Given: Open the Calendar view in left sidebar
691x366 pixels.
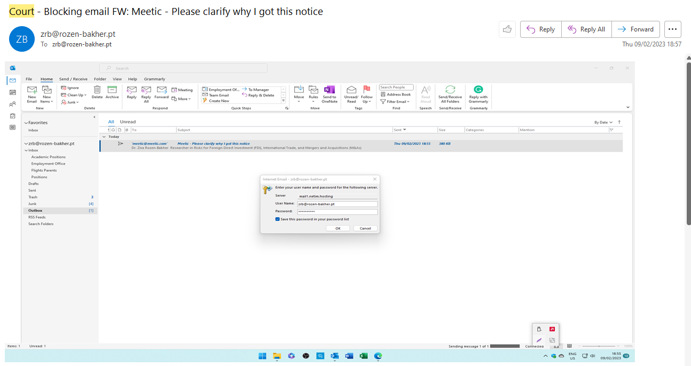Looking at the screenshot, I should click(13, 92).
